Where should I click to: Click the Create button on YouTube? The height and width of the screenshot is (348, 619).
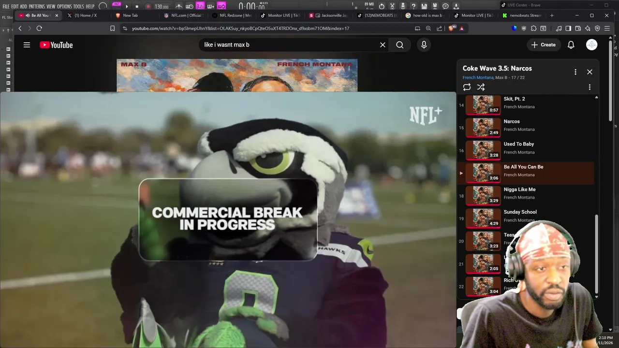543,45
